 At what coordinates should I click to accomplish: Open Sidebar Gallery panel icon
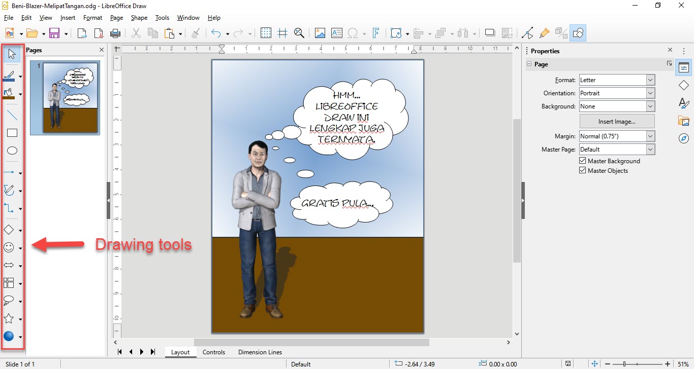pyautogui.click(x=683, y=121)
